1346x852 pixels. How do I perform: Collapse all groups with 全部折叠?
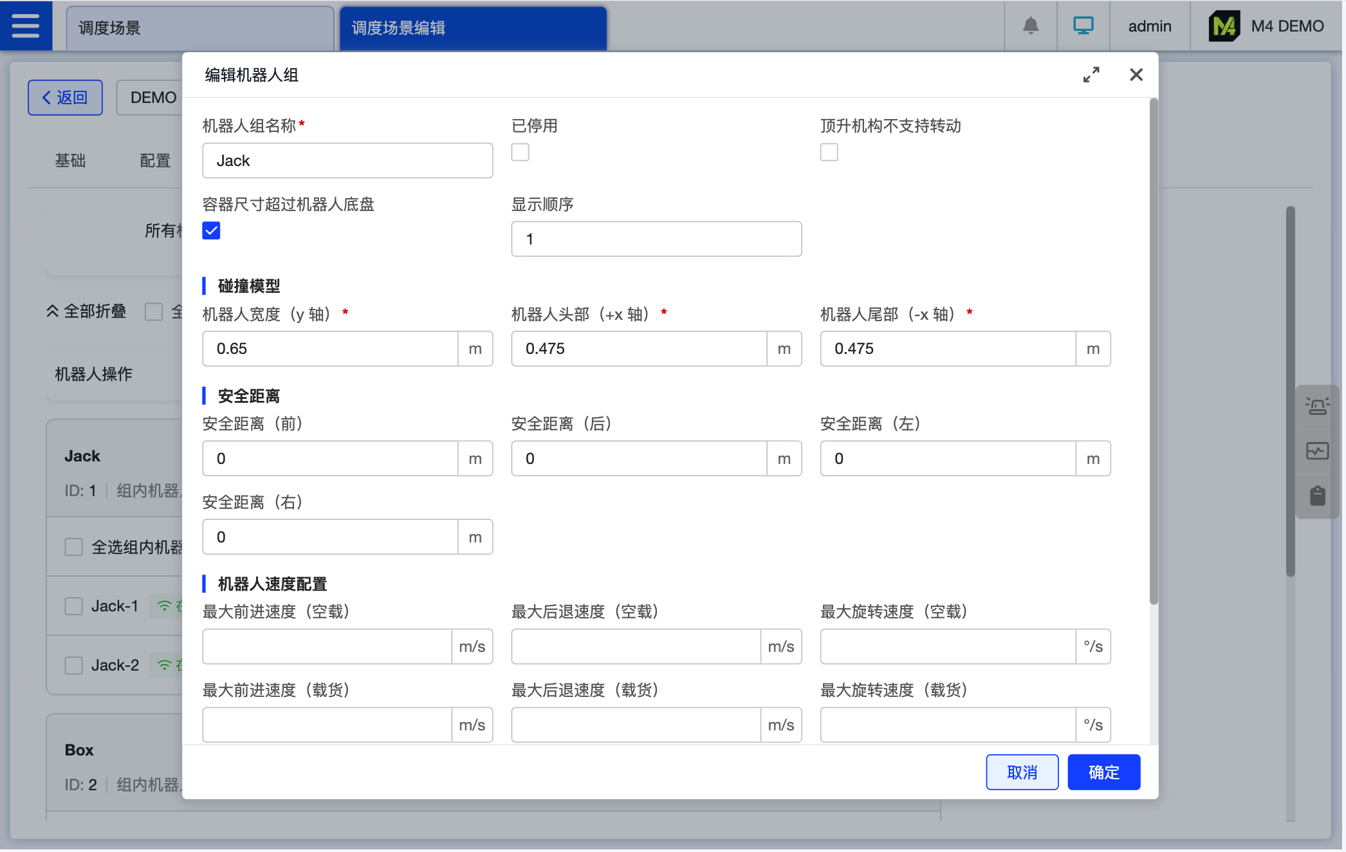86,311
